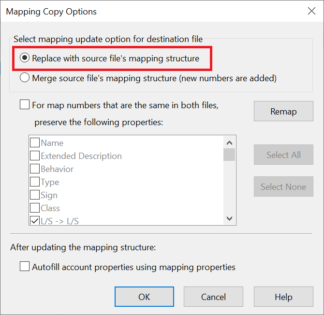Click the Select None button
This screenshot has height=315, width=324.
click(283, 186)
